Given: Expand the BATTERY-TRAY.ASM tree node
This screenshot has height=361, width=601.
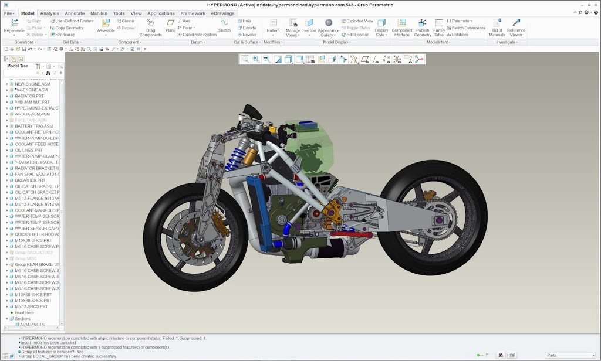Looking at the screenshot, I should [7, 126].
